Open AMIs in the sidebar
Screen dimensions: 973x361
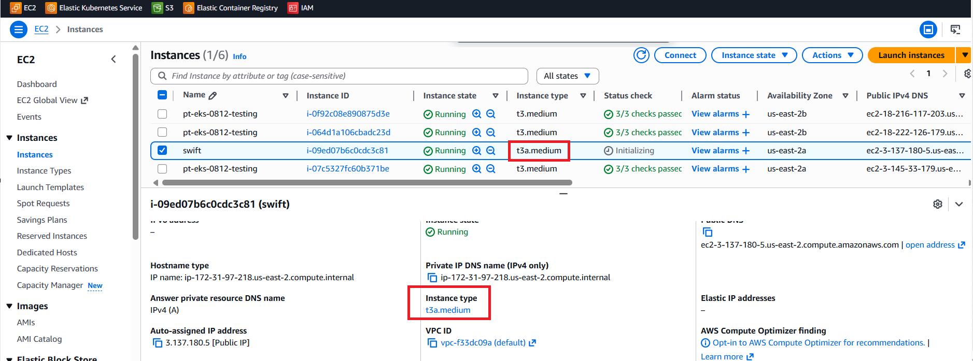26,323
